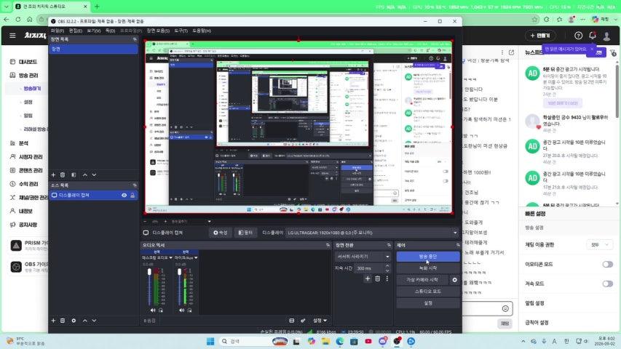Viewport: 621px width, 349px height.
Task: Open the 파일(F) menu in OBS
Action: [x=58, y=31]
